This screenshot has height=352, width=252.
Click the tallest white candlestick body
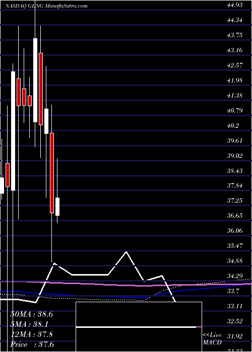13,131
